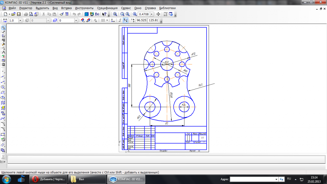Open the Библиотеки menu

click(167, 8)
